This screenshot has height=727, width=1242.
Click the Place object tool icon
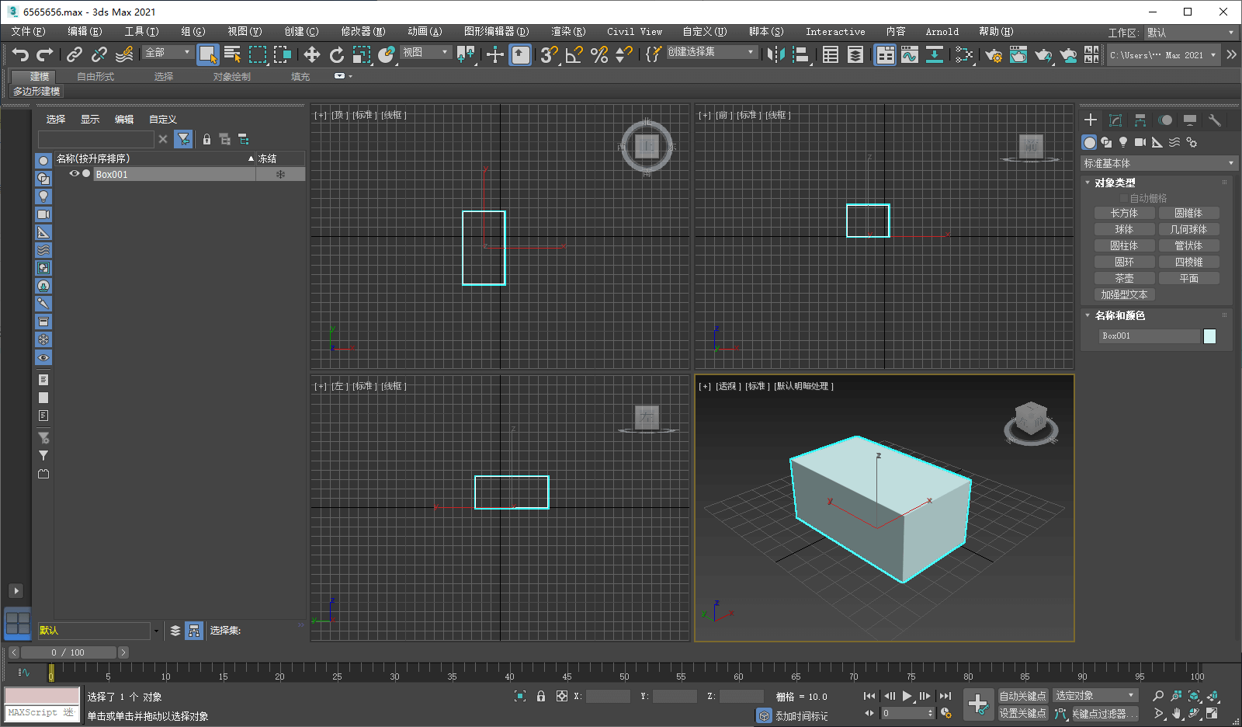pos(387,54)
